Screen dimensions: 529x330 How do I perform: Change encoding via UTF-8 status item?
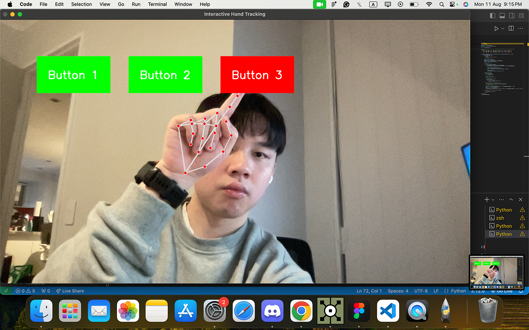(421, 291)
